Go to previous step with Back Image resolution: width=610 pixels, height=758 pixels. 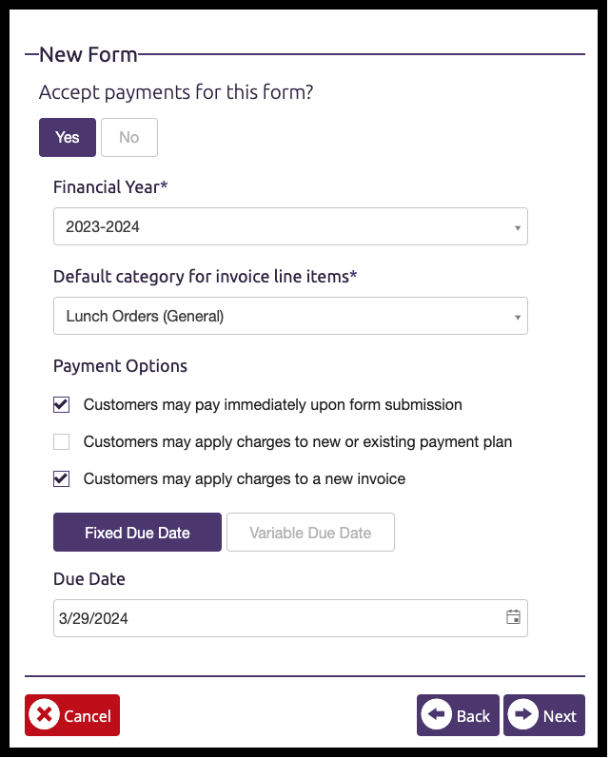point(458,715)
